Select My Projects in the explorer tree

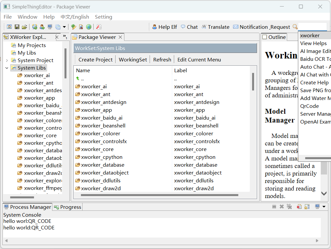pyautogui.click(x=32, y=45)
